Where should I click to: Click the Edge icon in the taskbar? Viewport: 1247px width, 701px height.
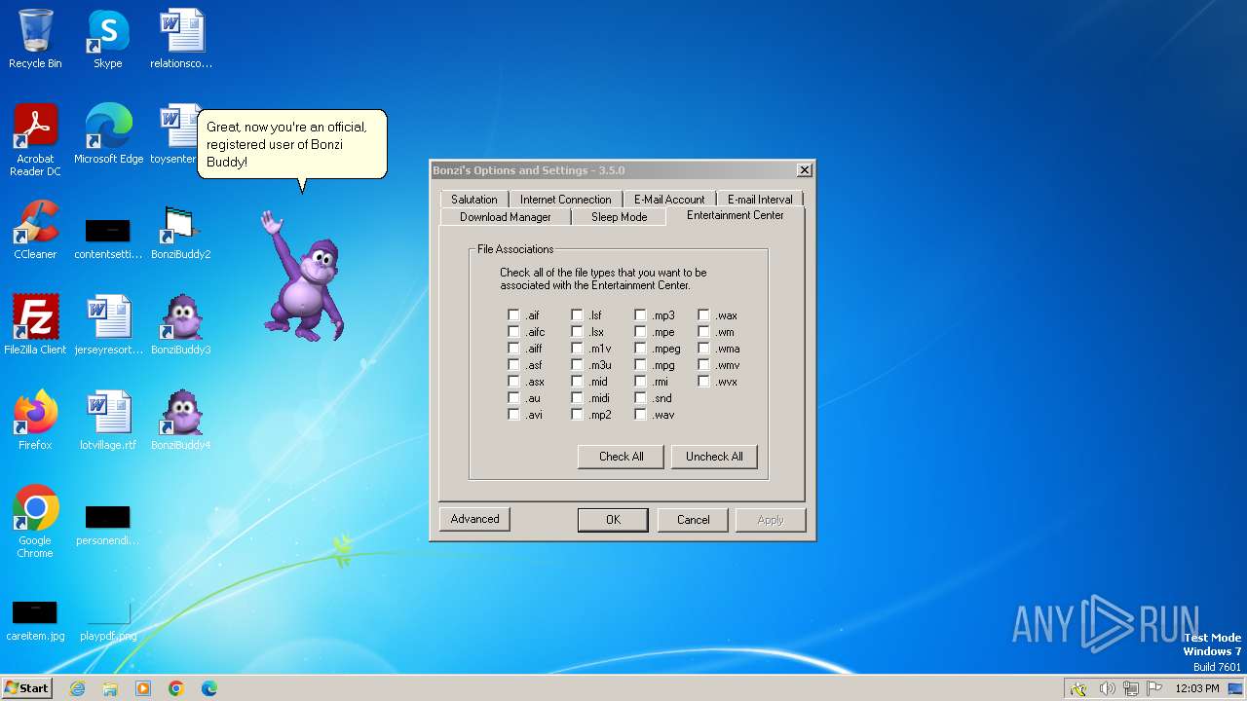click(209, 688)
